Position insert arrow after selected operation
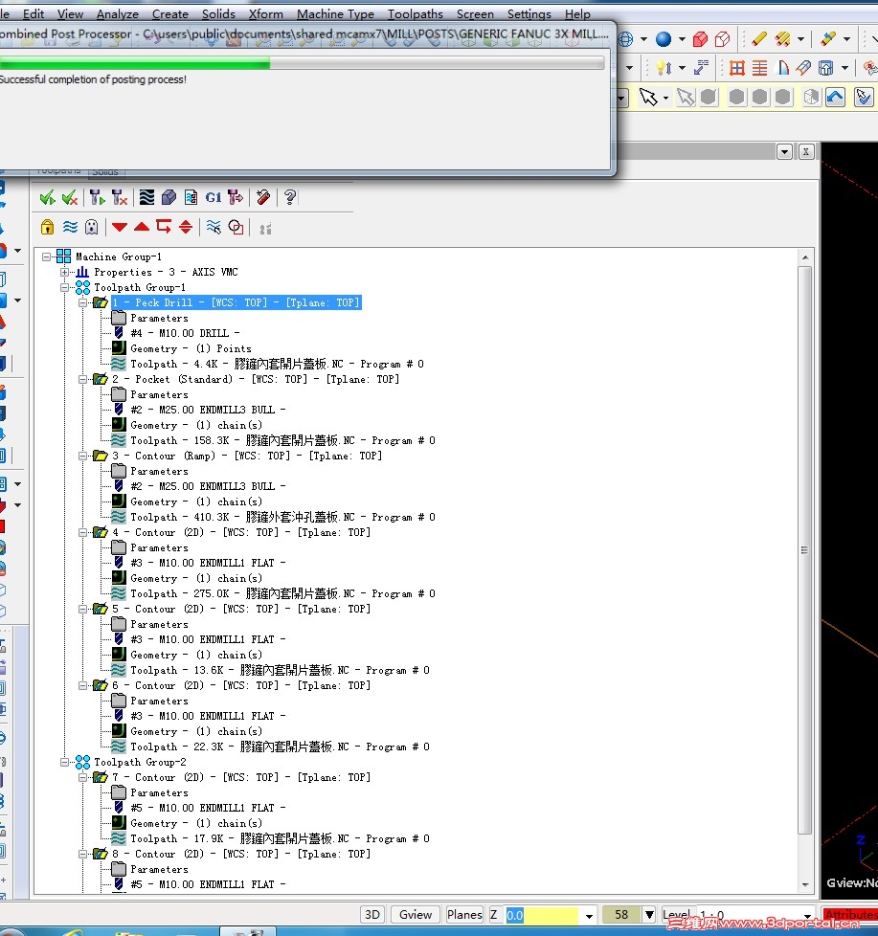 tap(164, 228)
